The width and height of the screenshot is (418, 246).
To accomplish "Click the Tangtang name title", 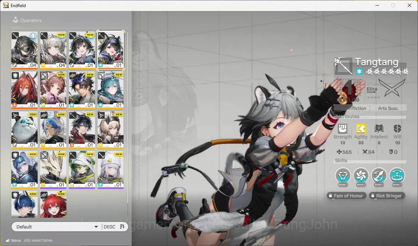I will point(377,62).
